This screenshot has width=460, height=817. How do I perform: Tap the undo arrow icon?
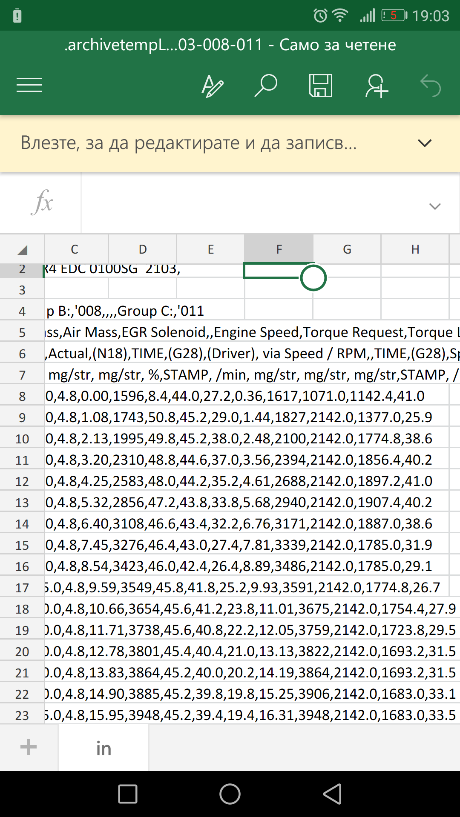[x=430, y=86]
